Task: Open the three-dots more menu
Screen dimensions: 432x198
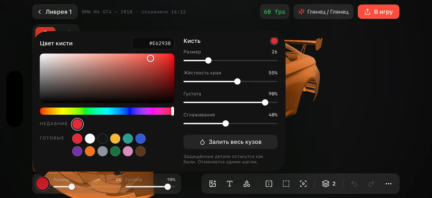Action: tap(388, 184)
